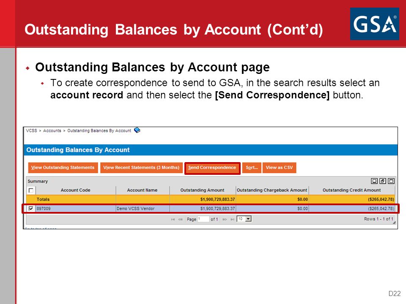The height and width of the screenshot is (304, 406).
Task: Click VCSS breadcrumb link
Action: click(x=32, y=130)
